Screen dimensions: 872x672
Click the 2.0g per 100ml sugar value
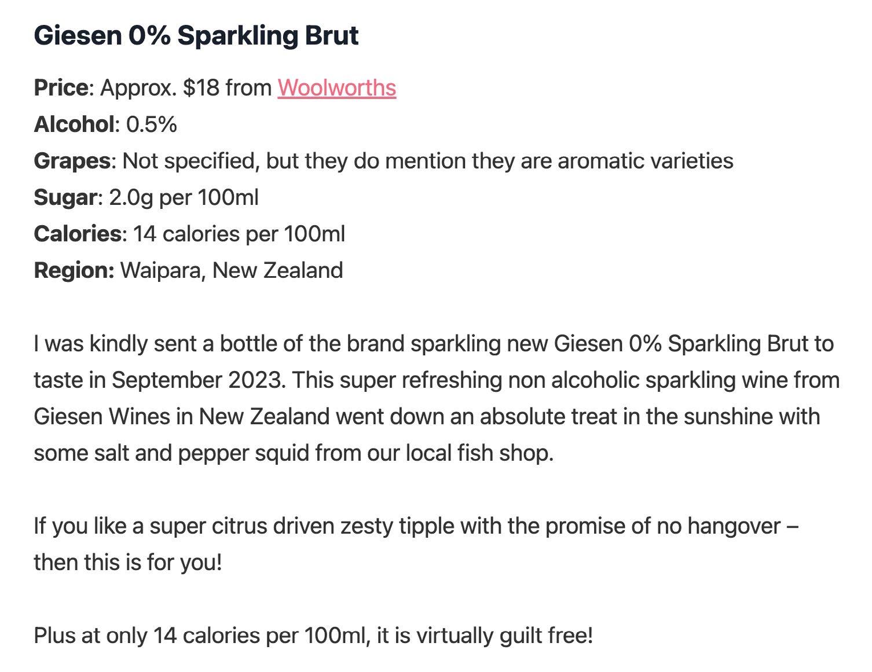pos(184,197)
